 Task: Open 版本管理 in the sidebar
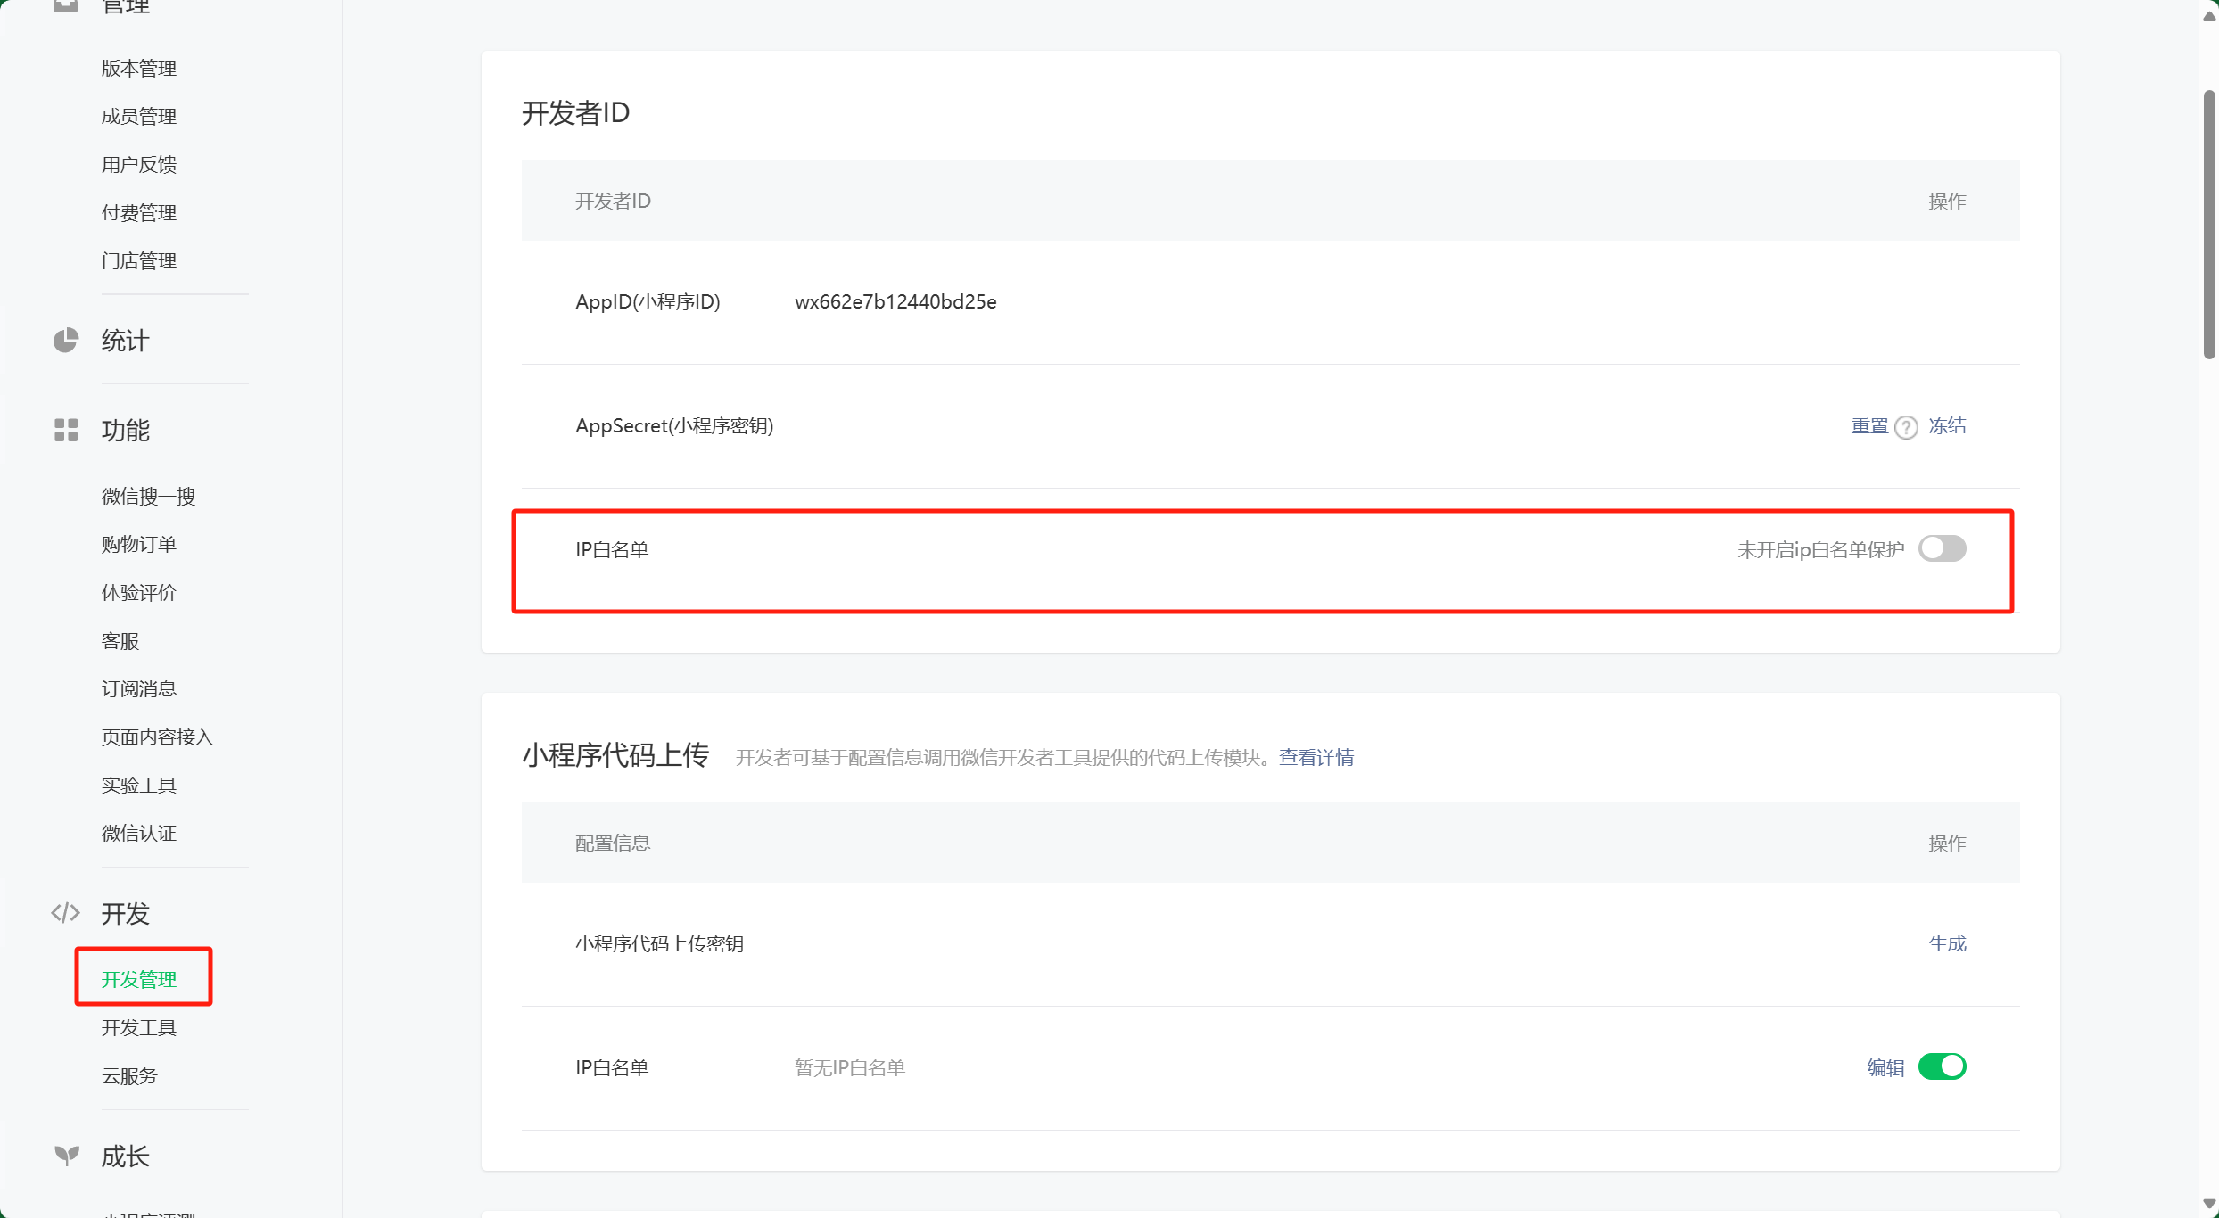pyautogui.click(x=138, y=67)
